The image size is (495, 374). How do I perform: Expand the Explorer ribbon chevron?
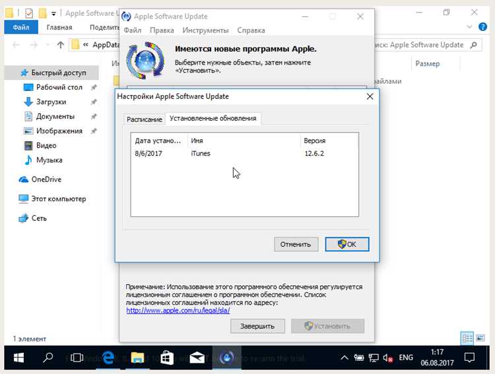coord(469,27)
